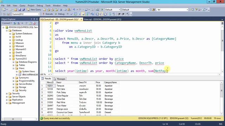225x126 pixels.
Task: Click the MenuID cell '102S1'
Action: (51, 86)
